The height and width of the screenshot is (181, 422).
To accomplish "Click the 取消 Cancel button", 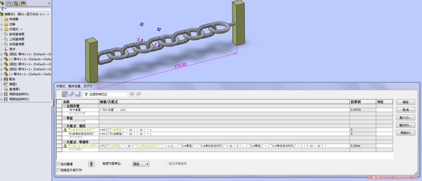I will 405,110.
